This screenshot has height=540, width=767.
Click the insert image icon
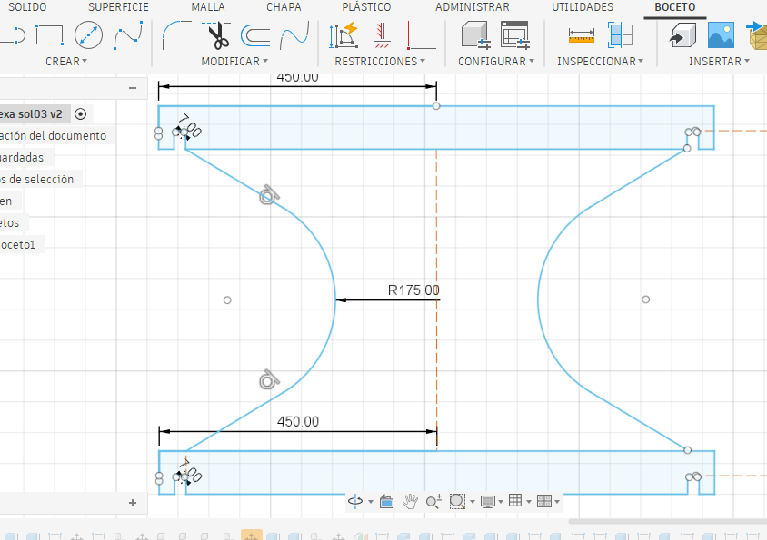click(721, 35)
